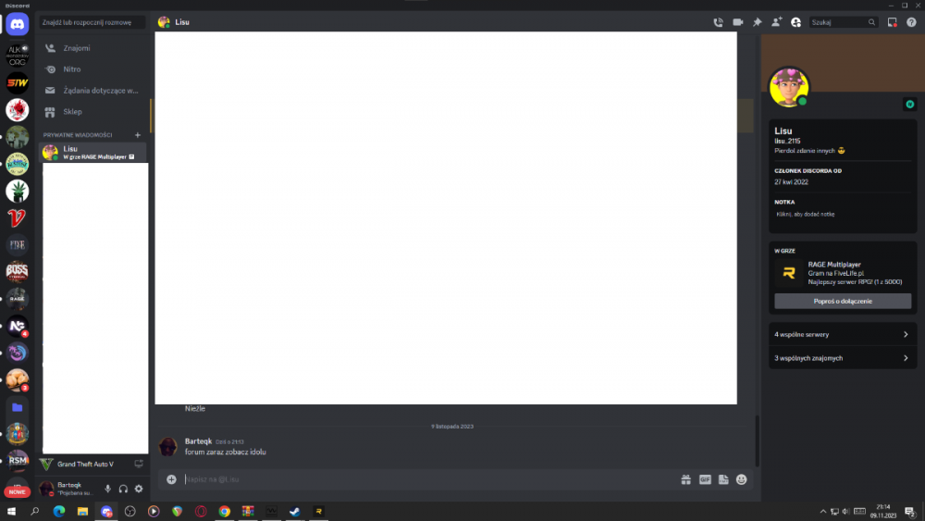This screenshot has height=521, width=925.
Task: Open the sticker picker
Action: coord(723,479)
